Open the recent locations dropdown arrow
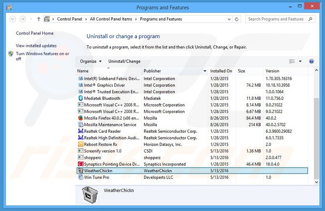The height and width of the screenshot is (211, 325). 31,19
